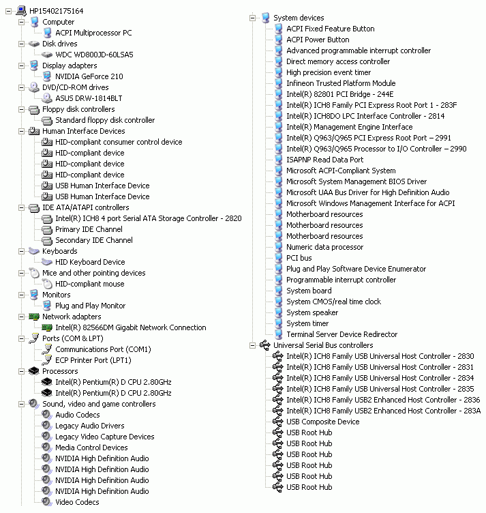
Task: Collapse the Display adapters category
Action: click(22, 65)
